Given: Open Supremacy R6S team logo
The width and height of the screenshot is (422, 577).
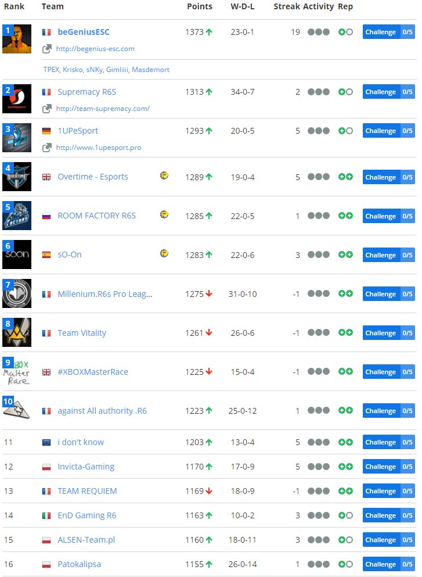Looking at the screenshot, I should click(x=17, y=99).
